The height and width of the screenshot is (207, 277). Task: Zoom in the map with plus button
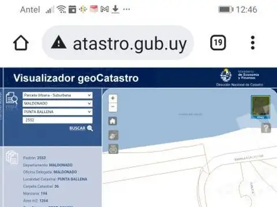click(x=113, y=98)
